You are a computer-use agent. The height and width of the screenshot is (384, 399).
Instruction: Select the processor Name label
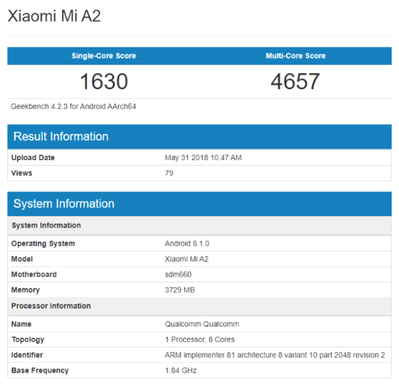click(x=21, y=324)
